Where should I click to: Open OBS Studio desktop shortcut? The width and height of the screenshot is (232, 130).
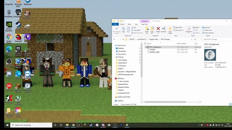click(x=9, y=62)
